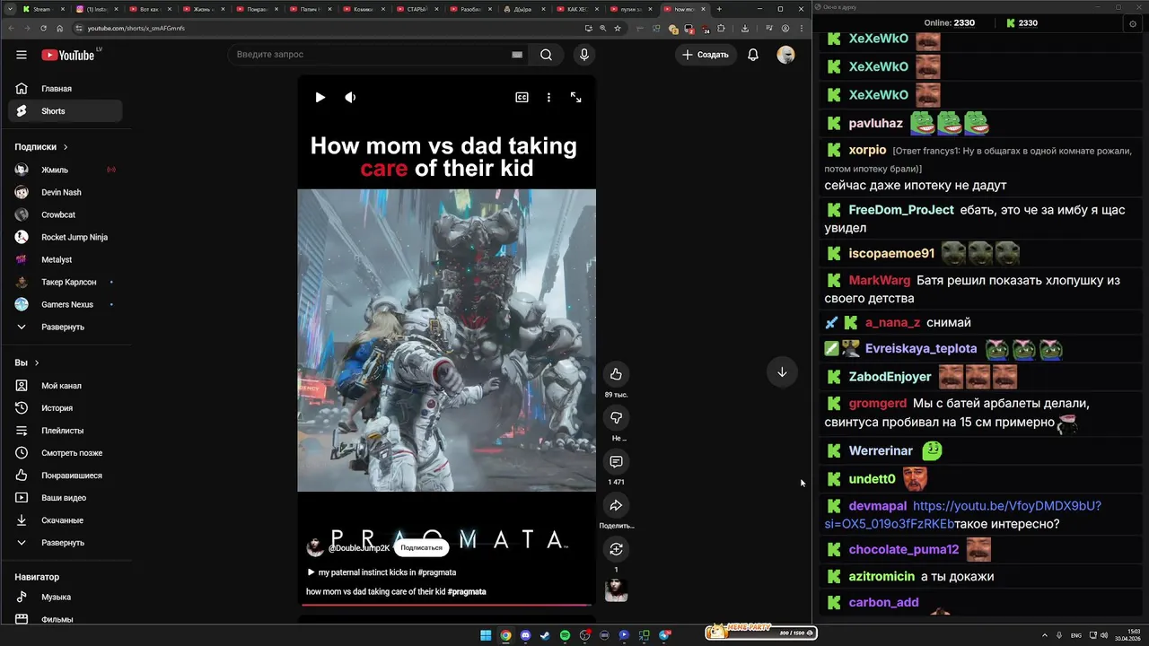Open the on-screen keyboard in search box
The height and width of the screenshot is (646, 1149).
point(517,55)
